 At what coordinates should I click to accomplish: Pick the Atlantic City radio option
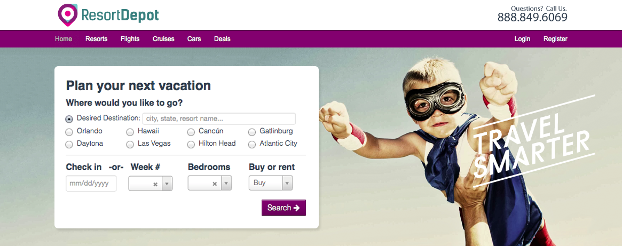coord(252,145)
